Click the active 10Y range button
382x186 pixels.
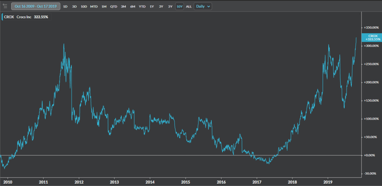[180, 6]
